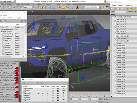Viewport: 137px width, 103px height.
Task: Toggle Radiosity for the wheels layer
Action: pos(63,100)
